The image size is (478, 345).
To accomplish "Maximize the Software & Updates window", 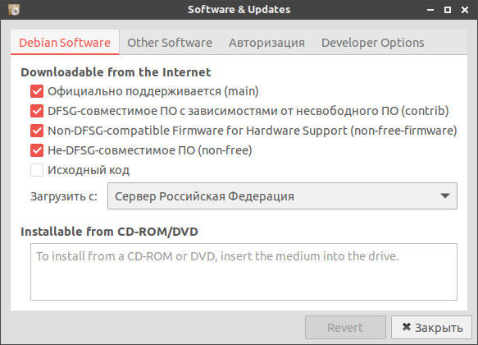I will point(447,10).
